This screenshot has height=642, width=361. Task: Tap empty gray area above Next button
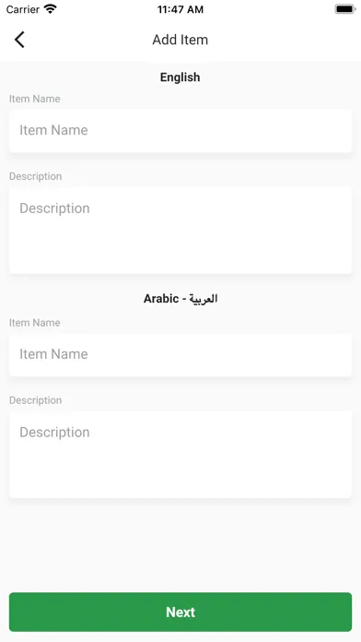(180, 544)
